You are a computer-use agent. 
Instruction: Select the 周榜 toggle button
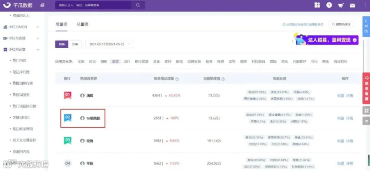[x=62, y=44]
